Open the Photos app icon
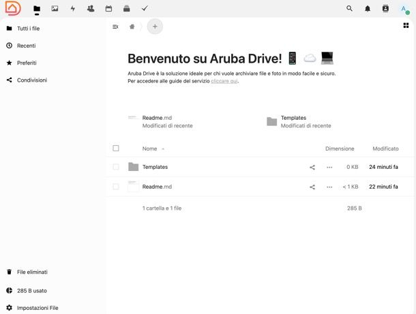This screenshot has width=416, height=314. tap(55, 9)
